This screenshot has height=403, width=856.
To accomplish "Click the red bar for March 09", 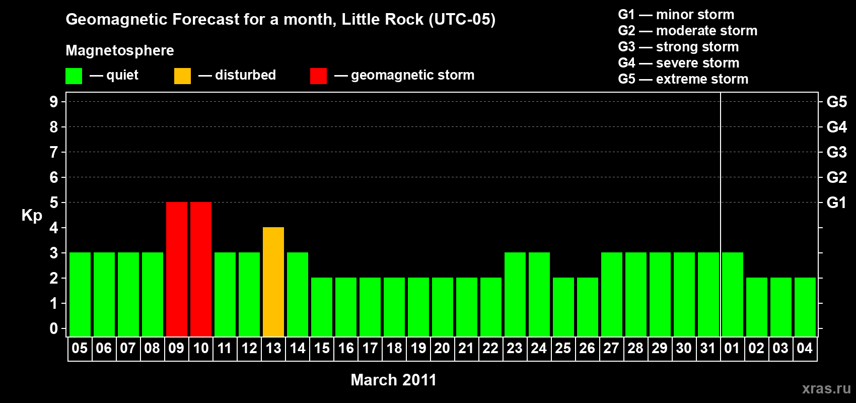I will [177, 269].
